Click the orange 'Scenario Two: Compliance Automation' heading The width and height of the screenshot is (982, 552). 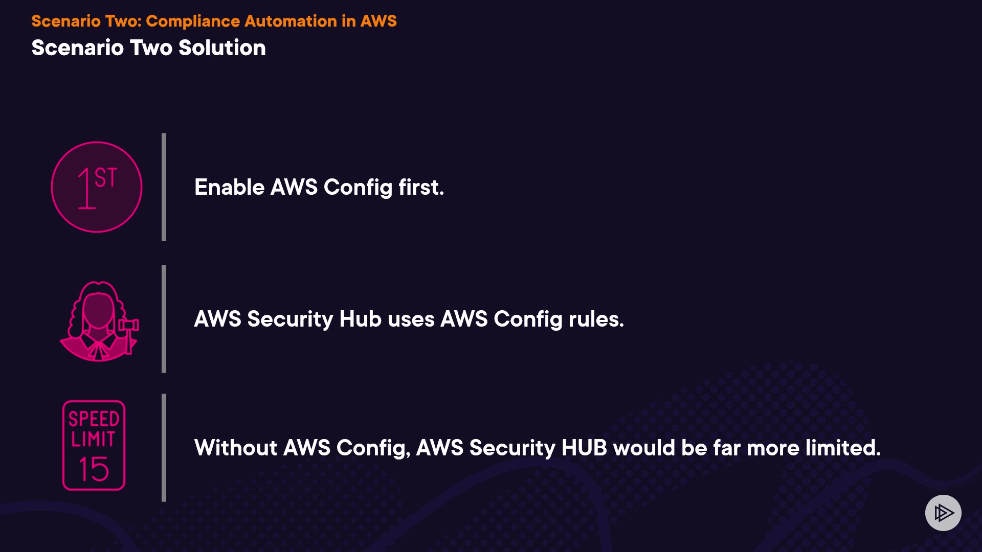[214, 21]
